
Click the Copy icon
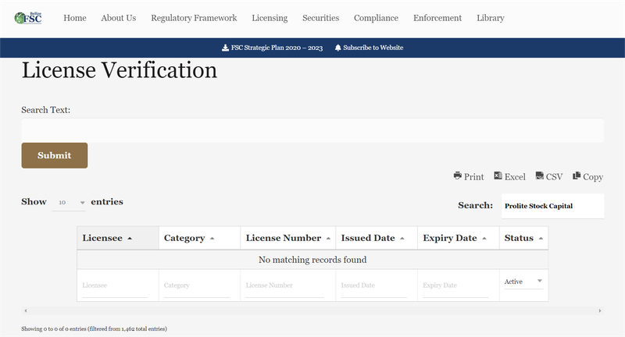pos(577,176)
